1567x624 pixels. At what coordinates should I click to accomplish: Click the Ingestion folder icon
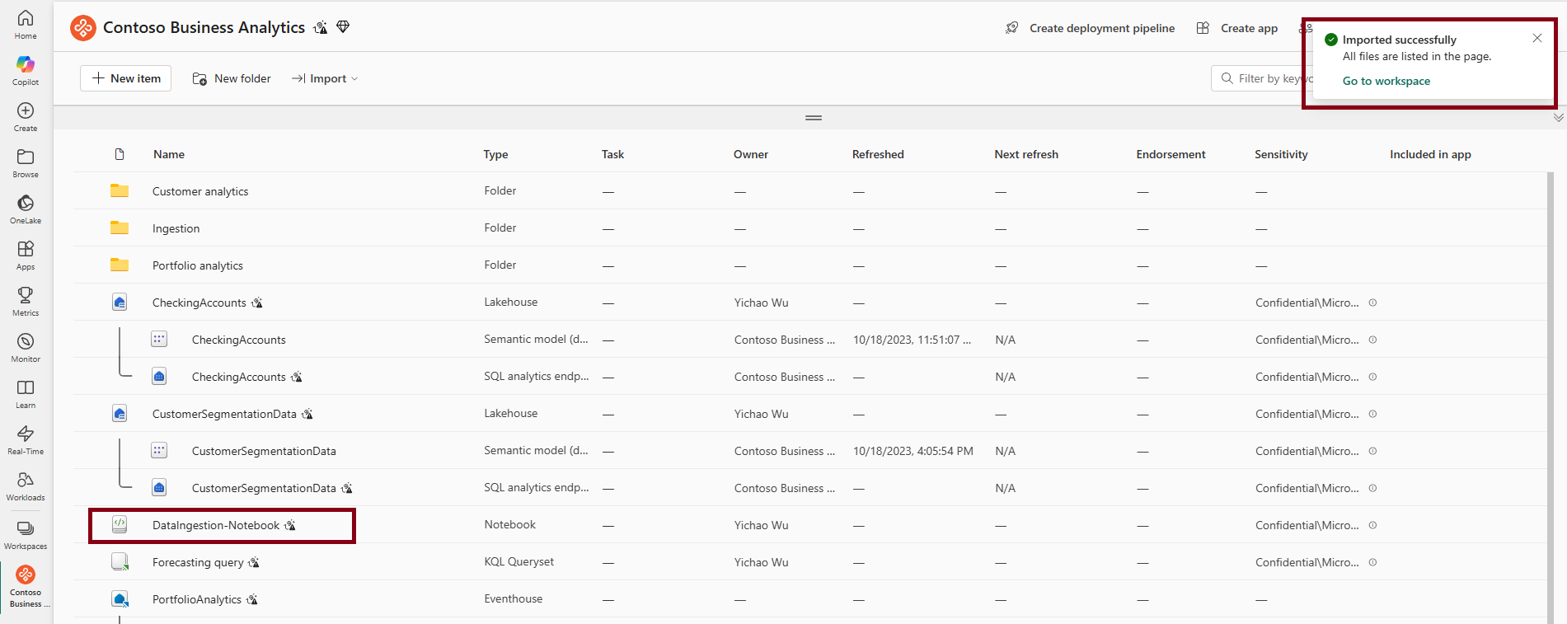tap(120, 228)
